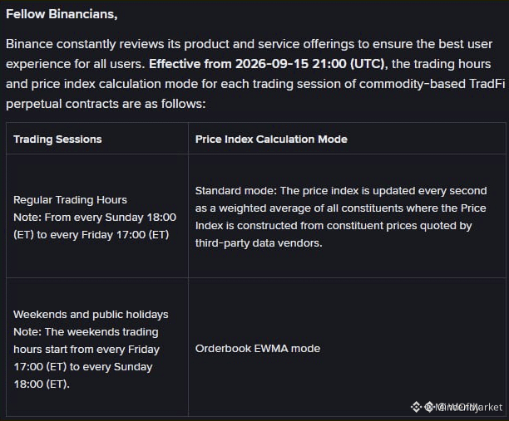Click the 'Fellow Binancians,' greeting
The image size is (509, 421).
pos(62,14)
